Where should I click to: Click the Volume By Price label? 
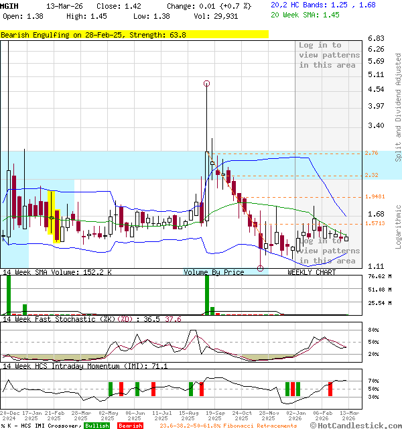pos(214,272)
